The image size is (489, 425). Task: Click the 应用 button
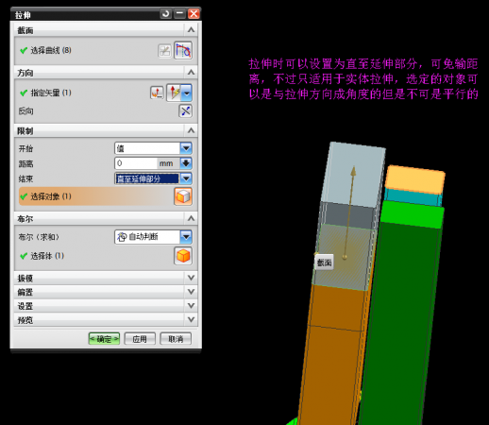(x=140, y=339)
